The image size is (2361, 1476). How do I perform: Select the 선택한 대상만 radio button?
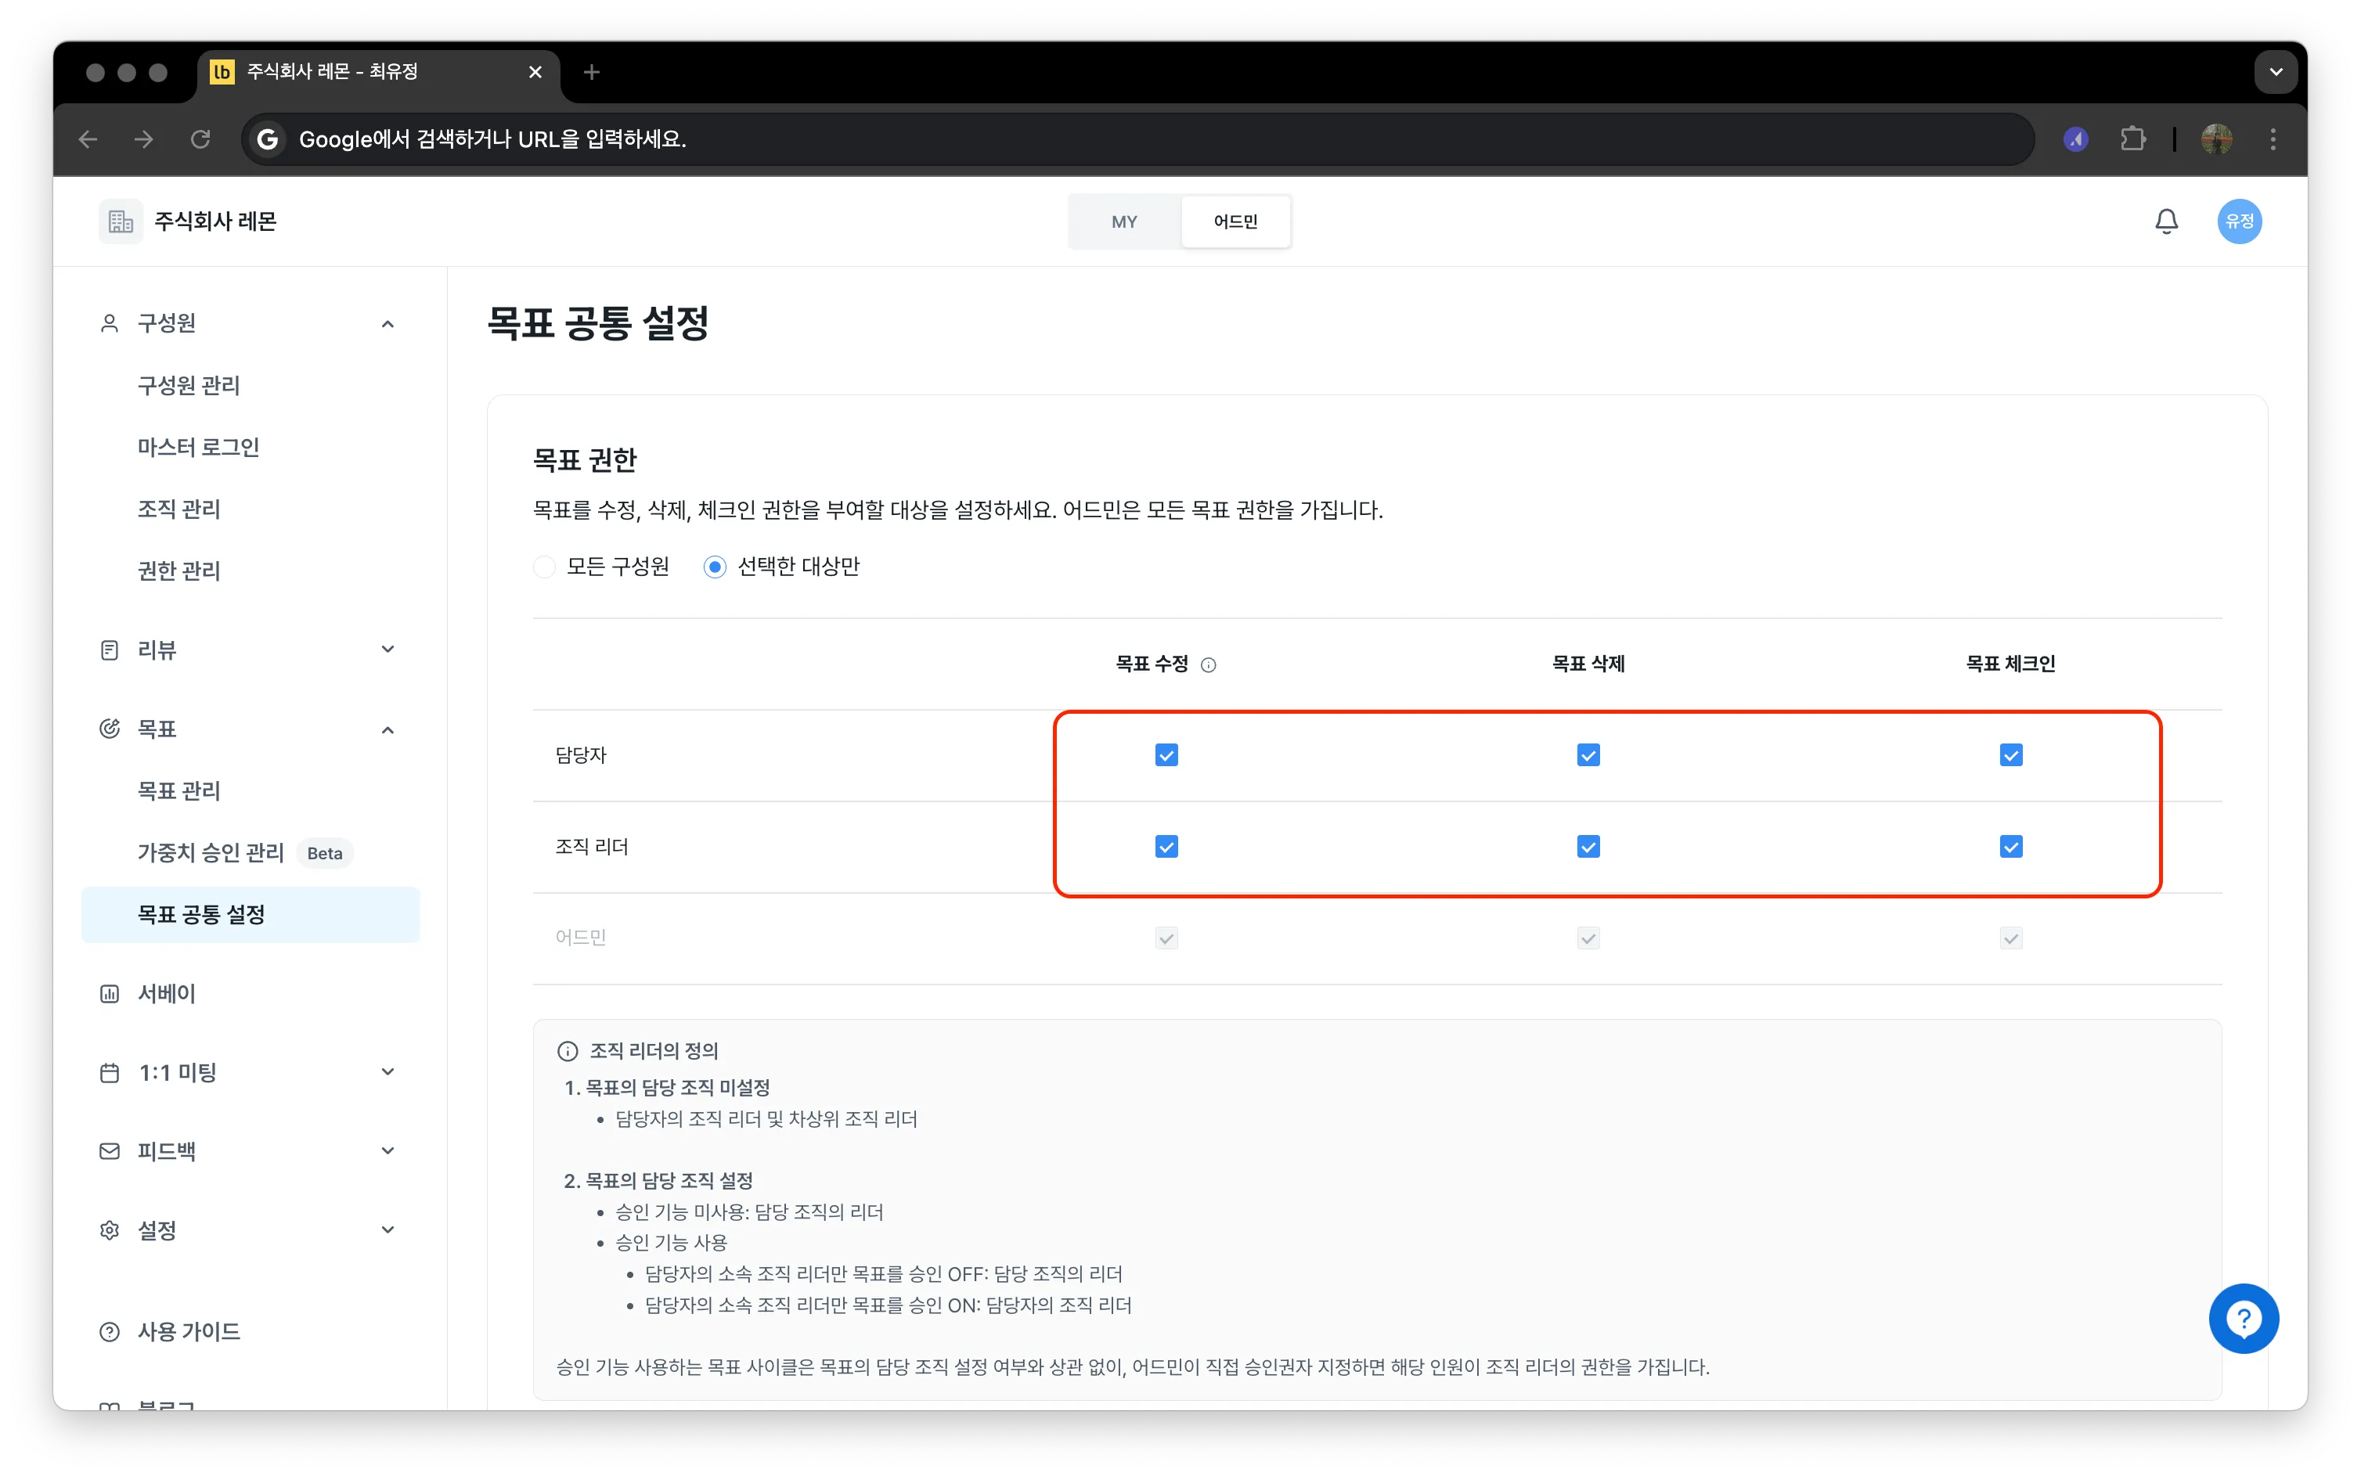click(715, 566)
